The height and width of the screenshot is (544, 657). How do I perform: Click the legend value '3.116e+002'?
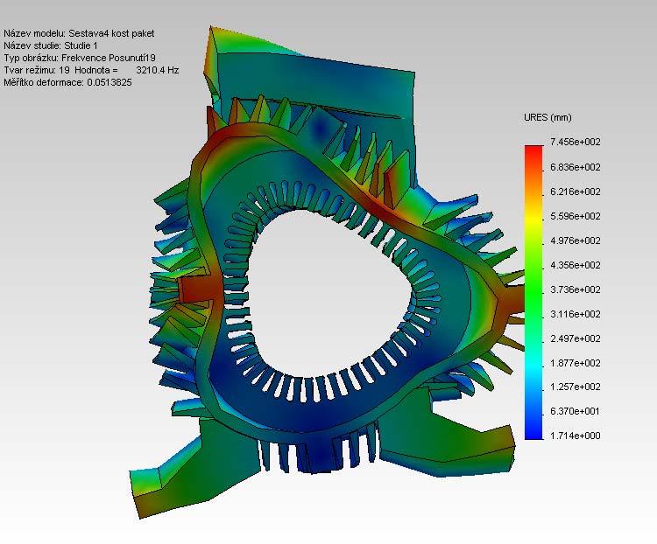point(576,314)
